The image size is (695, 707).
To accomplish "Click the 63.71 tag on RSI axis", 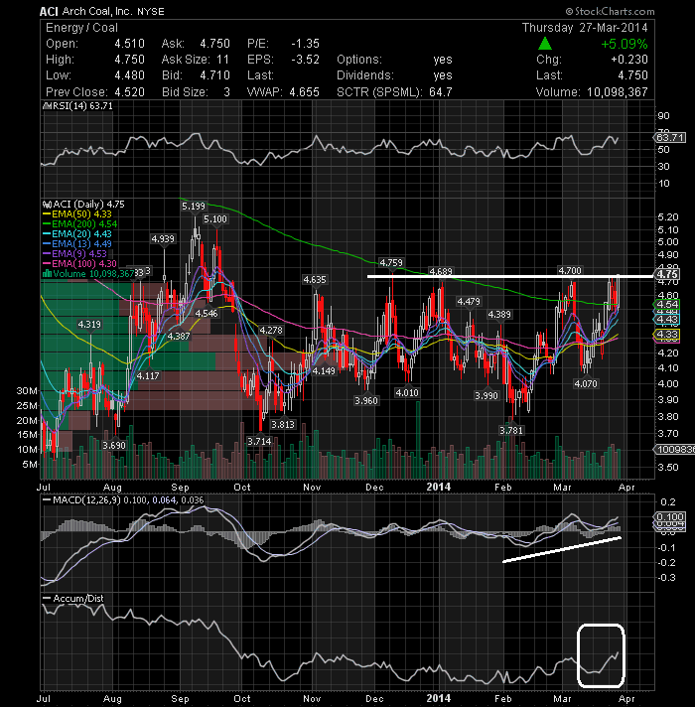I will (x=670, y=137).
